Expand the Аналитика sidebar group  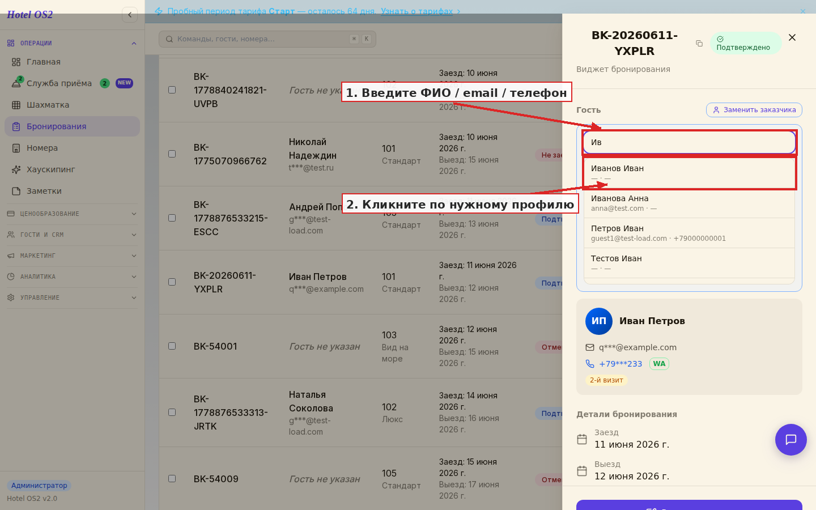click(72, 277)
